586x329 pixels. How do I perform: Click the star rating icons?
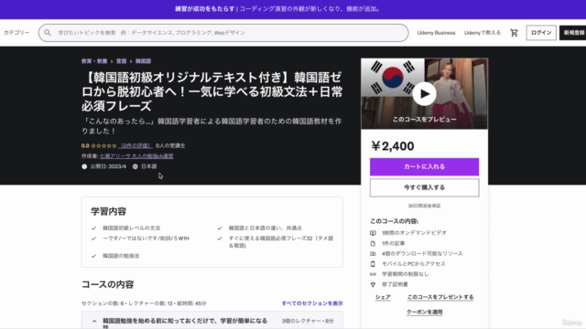pos(103,146)
